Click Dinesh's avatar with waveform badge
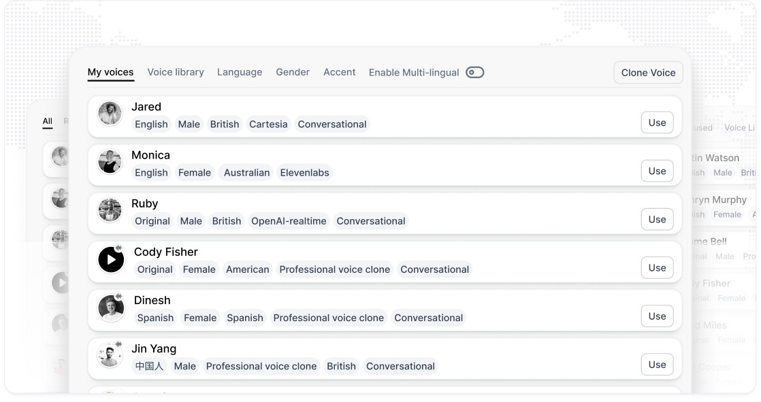The image size is (761, 402). click(111, 307)
